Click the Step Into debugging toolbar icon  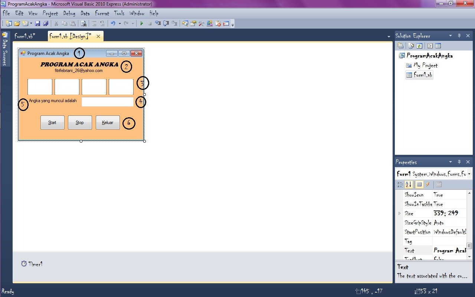[x=158, y=23]
